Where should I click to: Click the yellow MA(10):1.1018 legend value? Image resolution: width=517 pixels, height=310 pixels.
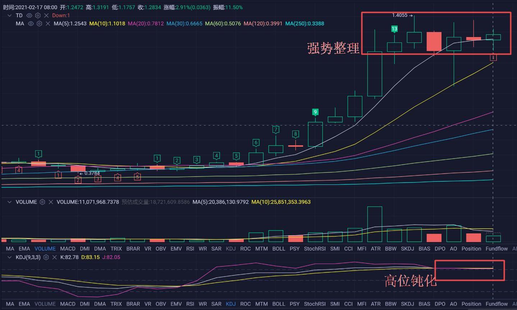click(x=107, y=23)
